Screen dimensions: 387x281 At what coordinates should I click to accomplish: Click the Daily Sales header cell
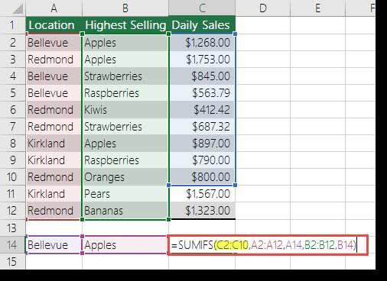click(202, 25)
